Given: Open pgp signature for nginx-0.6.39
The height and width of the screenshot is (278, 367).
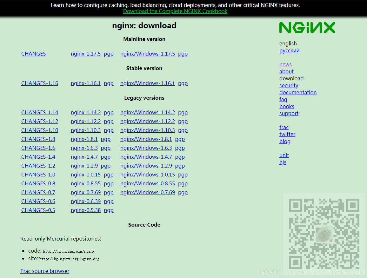Looking at the screenshot, I should tap(109, 202).
